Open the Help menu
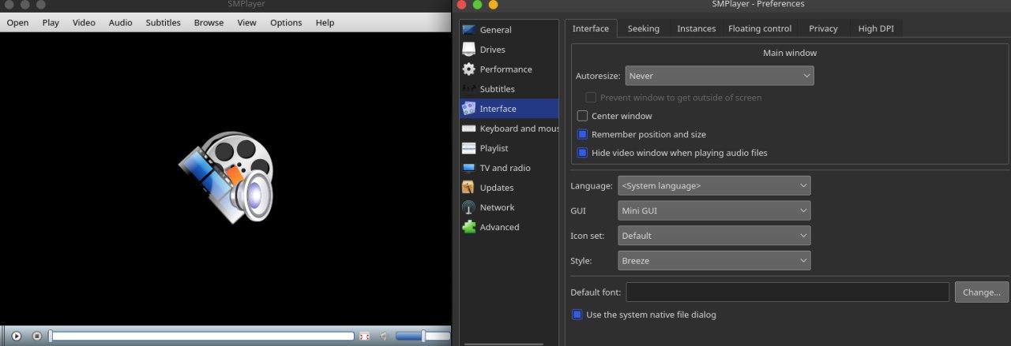Screen dimensions: 1011x346 point(325,23)
